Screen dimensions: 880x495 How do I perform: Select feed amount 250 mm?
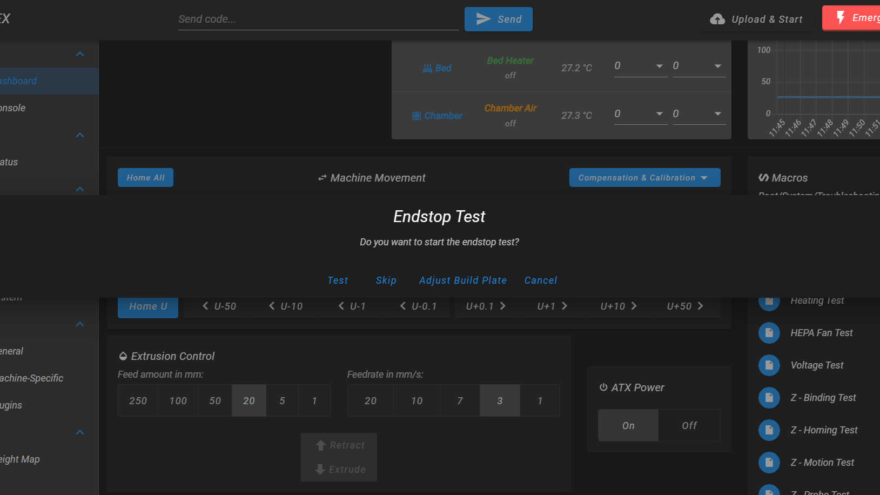[138, 400]
